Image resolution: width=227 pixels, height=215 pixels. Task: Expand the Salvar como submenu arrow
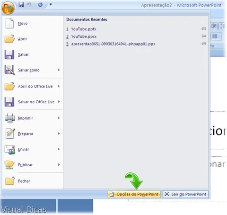(59, 70)
